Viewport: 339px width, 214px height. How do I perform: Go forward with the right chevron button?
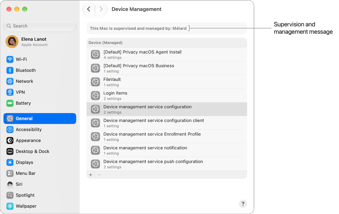[101, 9]
